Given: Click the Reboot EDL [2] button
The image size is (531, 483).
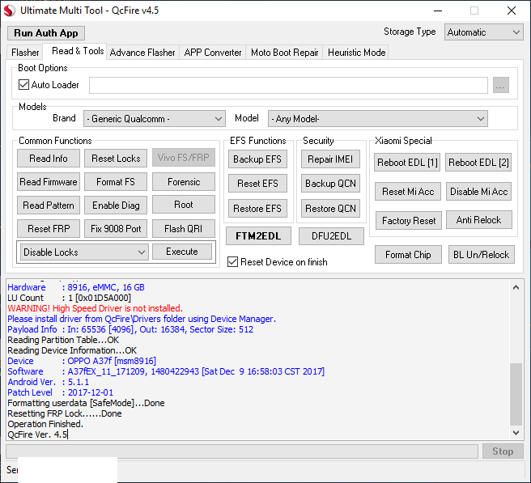Looking at the screenshot, I should point(478,163).
